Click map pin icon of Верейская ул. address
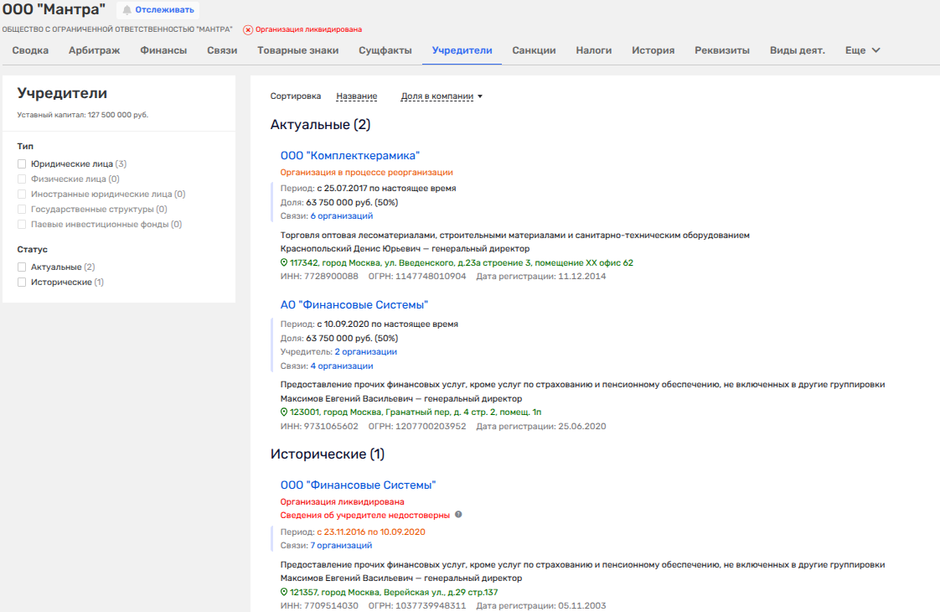Image resolution: width=940 pixels, height=612 pixels. (284, 592)
